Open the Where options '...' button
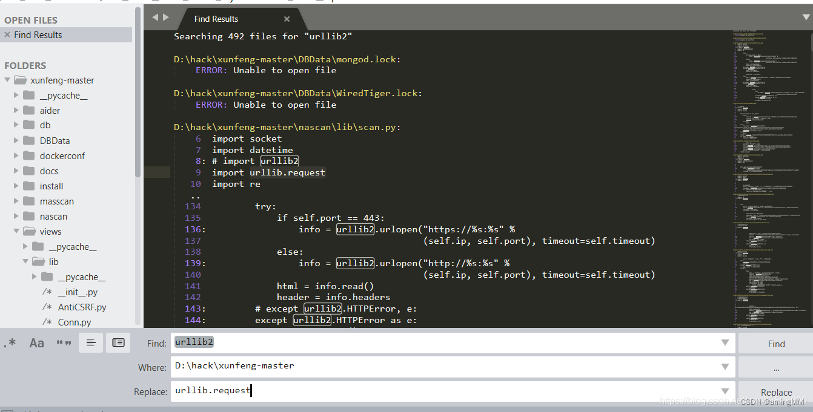This screenshot has width=813, height=412. coord(776,368)
